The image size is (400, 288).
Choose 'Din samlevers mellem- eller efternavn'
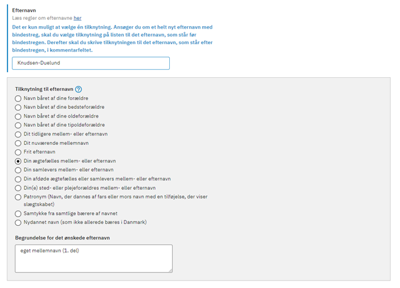pos(18,170)
